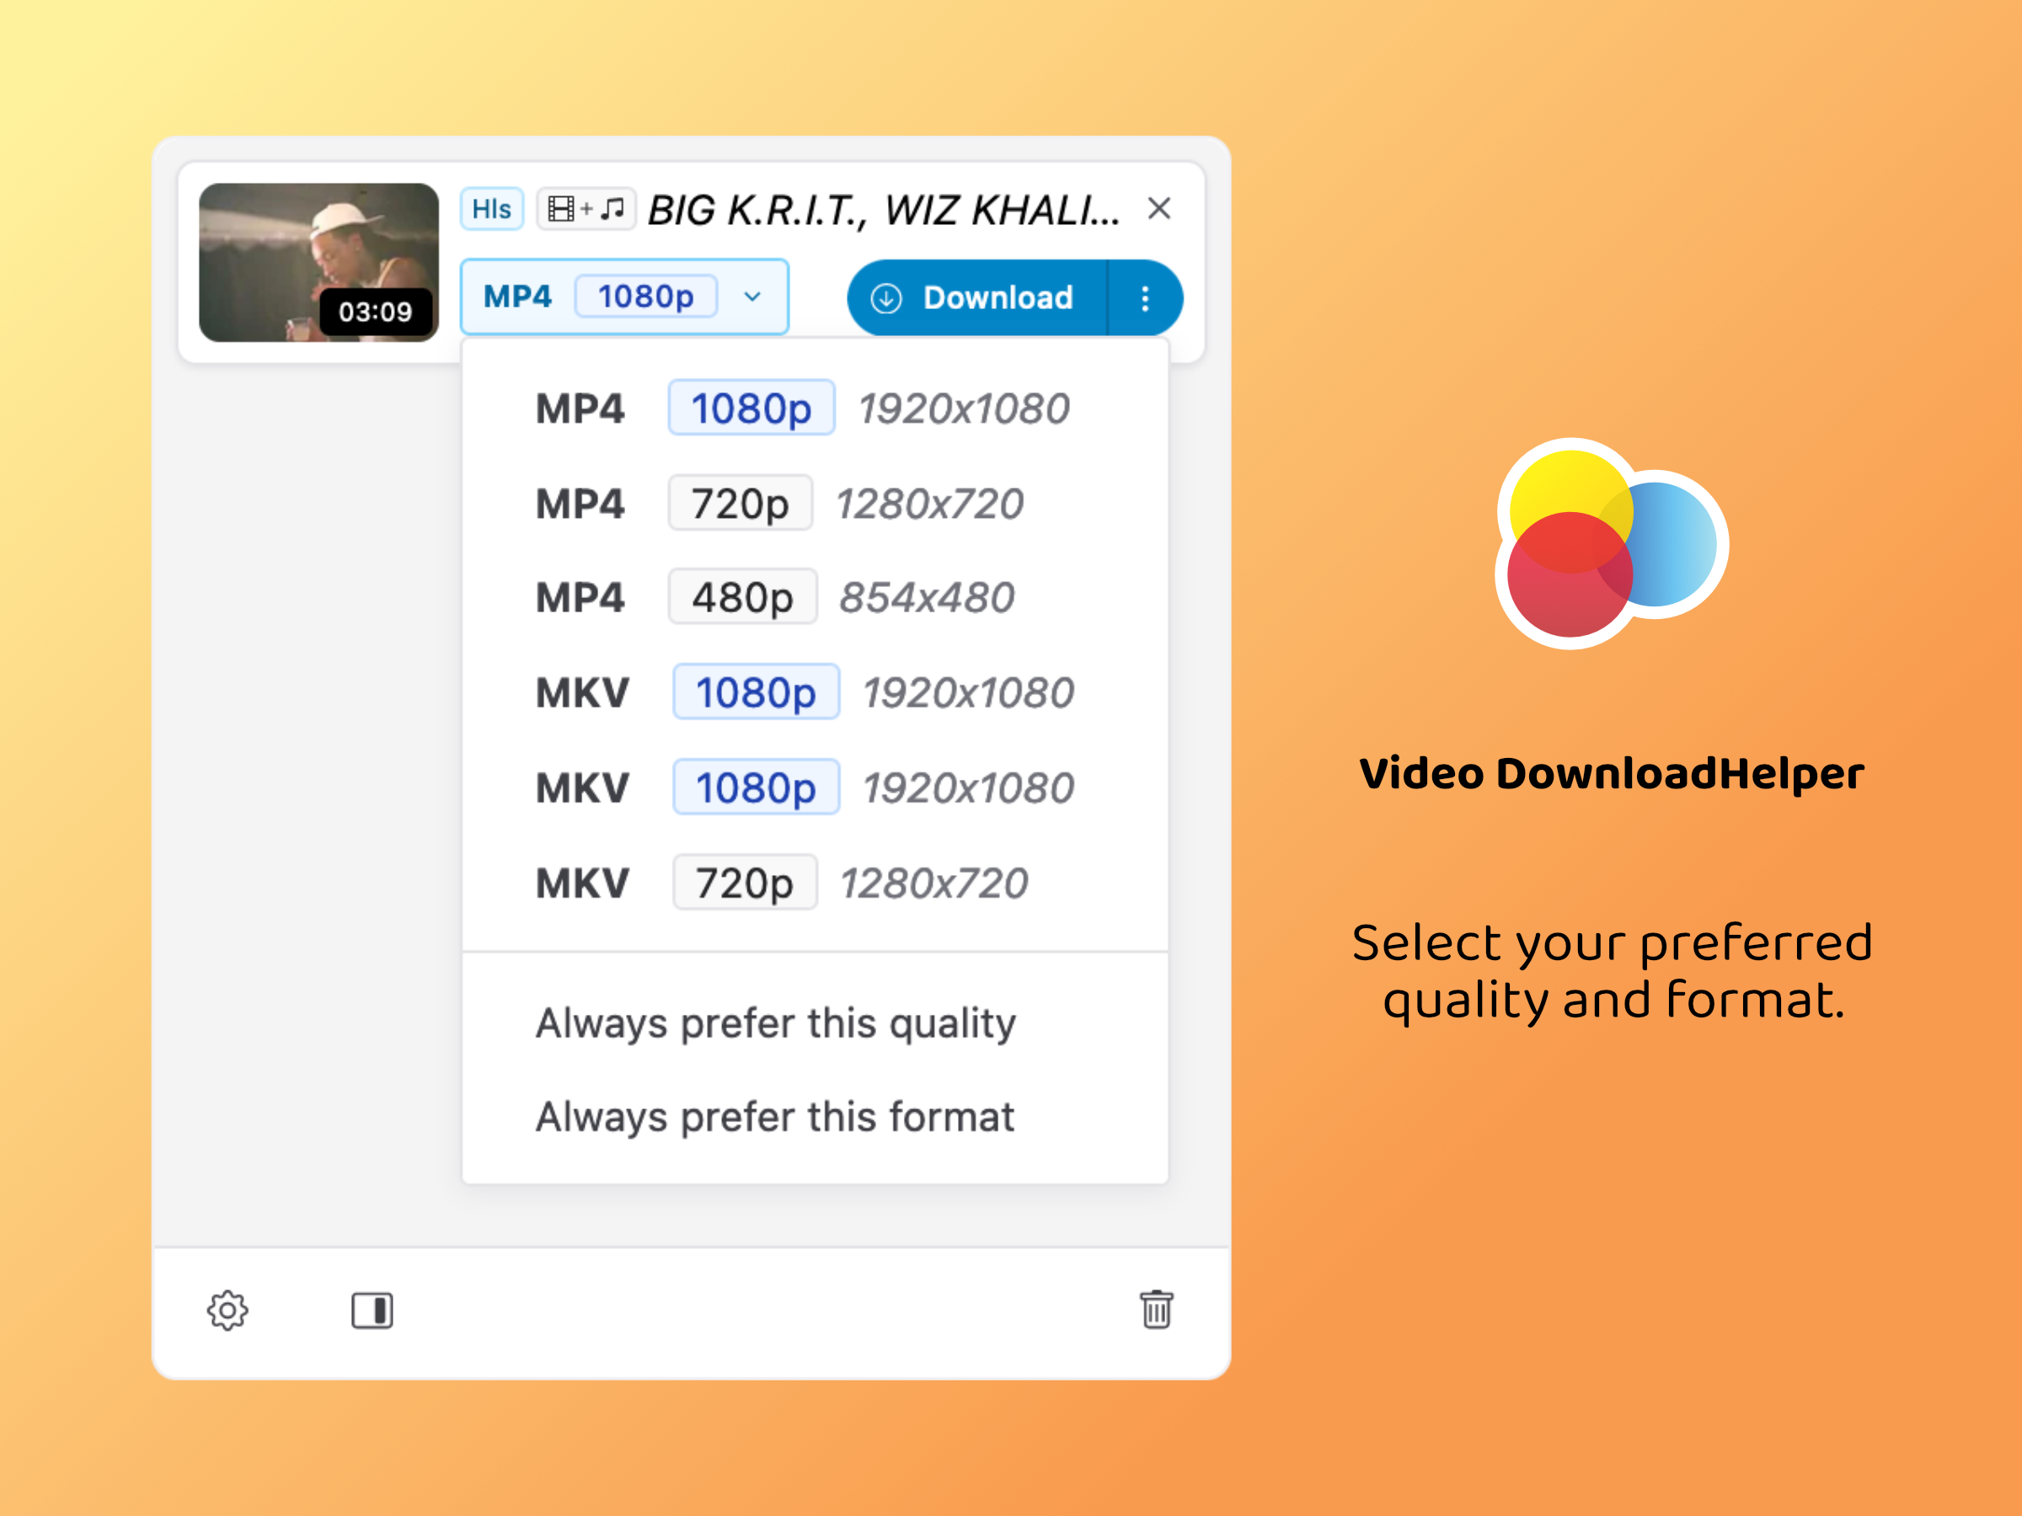This screenshot has width=2022, height=1516.
Task: Clear all detected videos with trash icon
Action: [1158, 1311]
